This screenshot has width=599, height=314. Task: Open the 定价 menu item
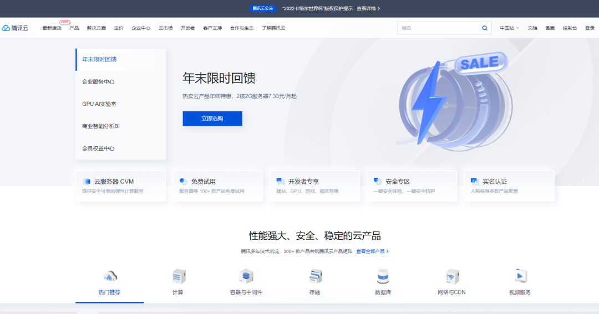(119, 28)
